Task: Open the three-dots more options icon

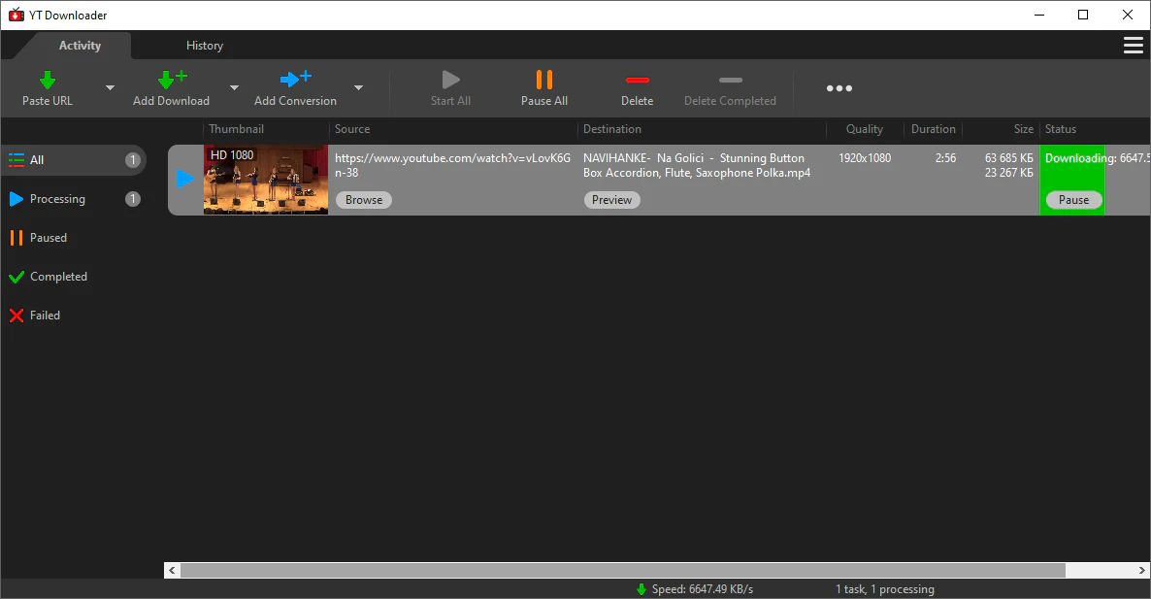Action: pos(839,88)
